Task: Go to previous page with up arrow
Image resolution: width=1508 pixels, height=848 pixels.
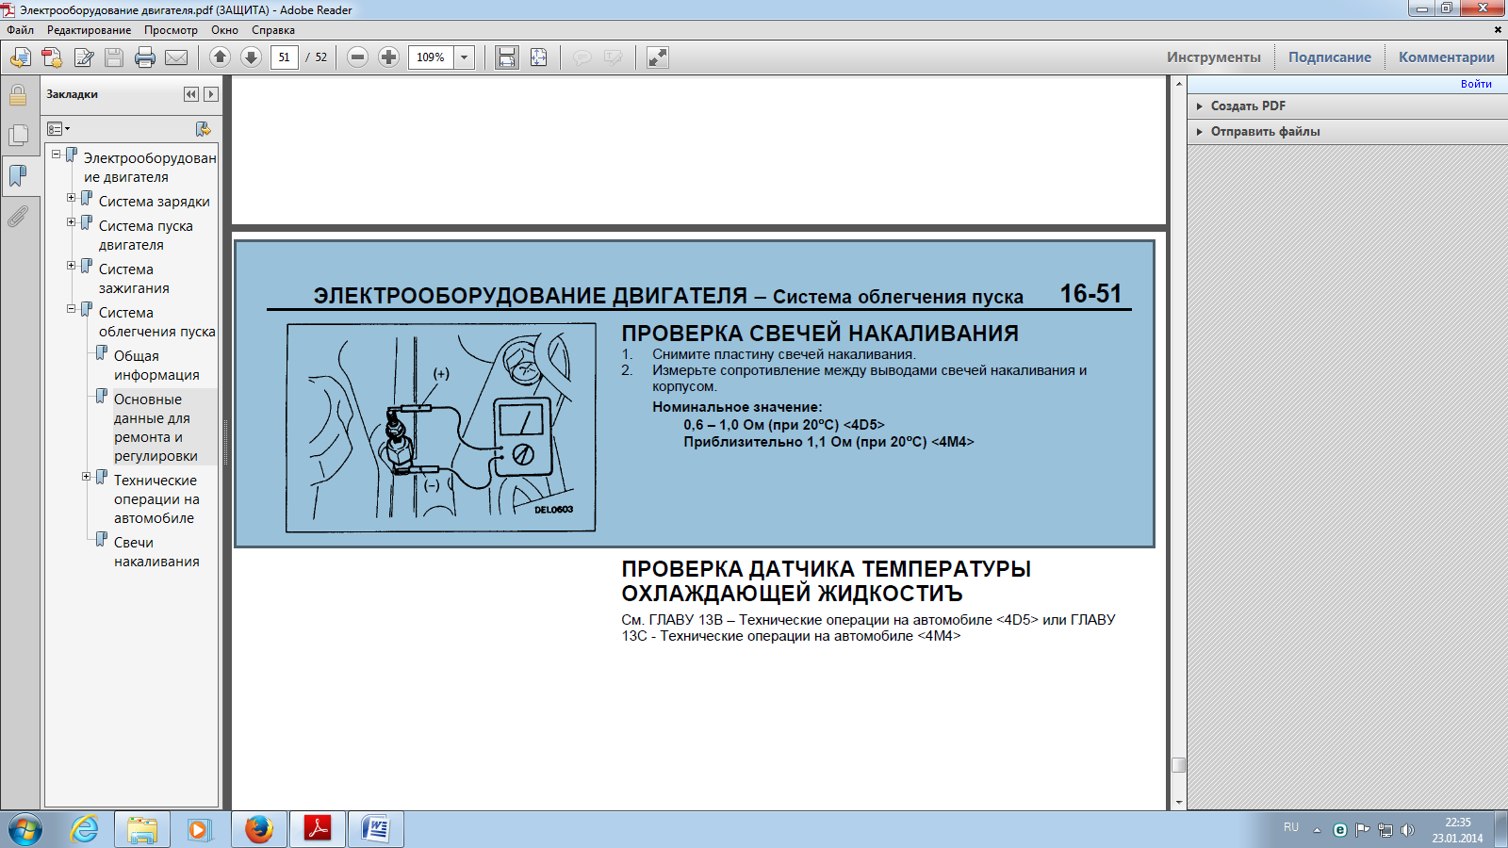Action: pos(220,57)
